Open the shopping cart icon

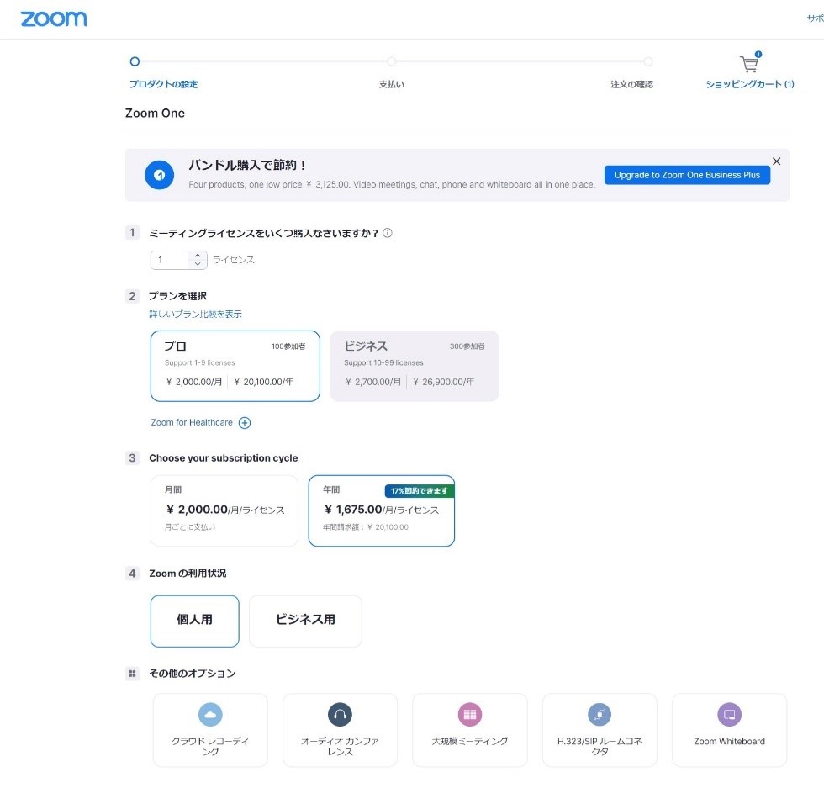click(x=749, y=63)
